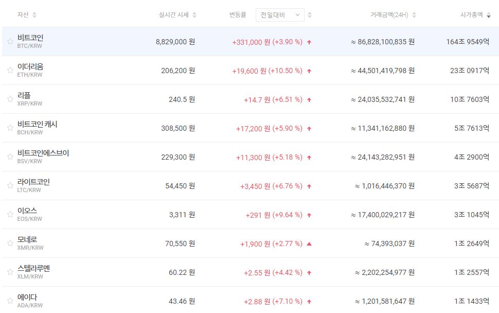Favorite 리플 with its star icon

pyautogui.click(x=9, y=99)
